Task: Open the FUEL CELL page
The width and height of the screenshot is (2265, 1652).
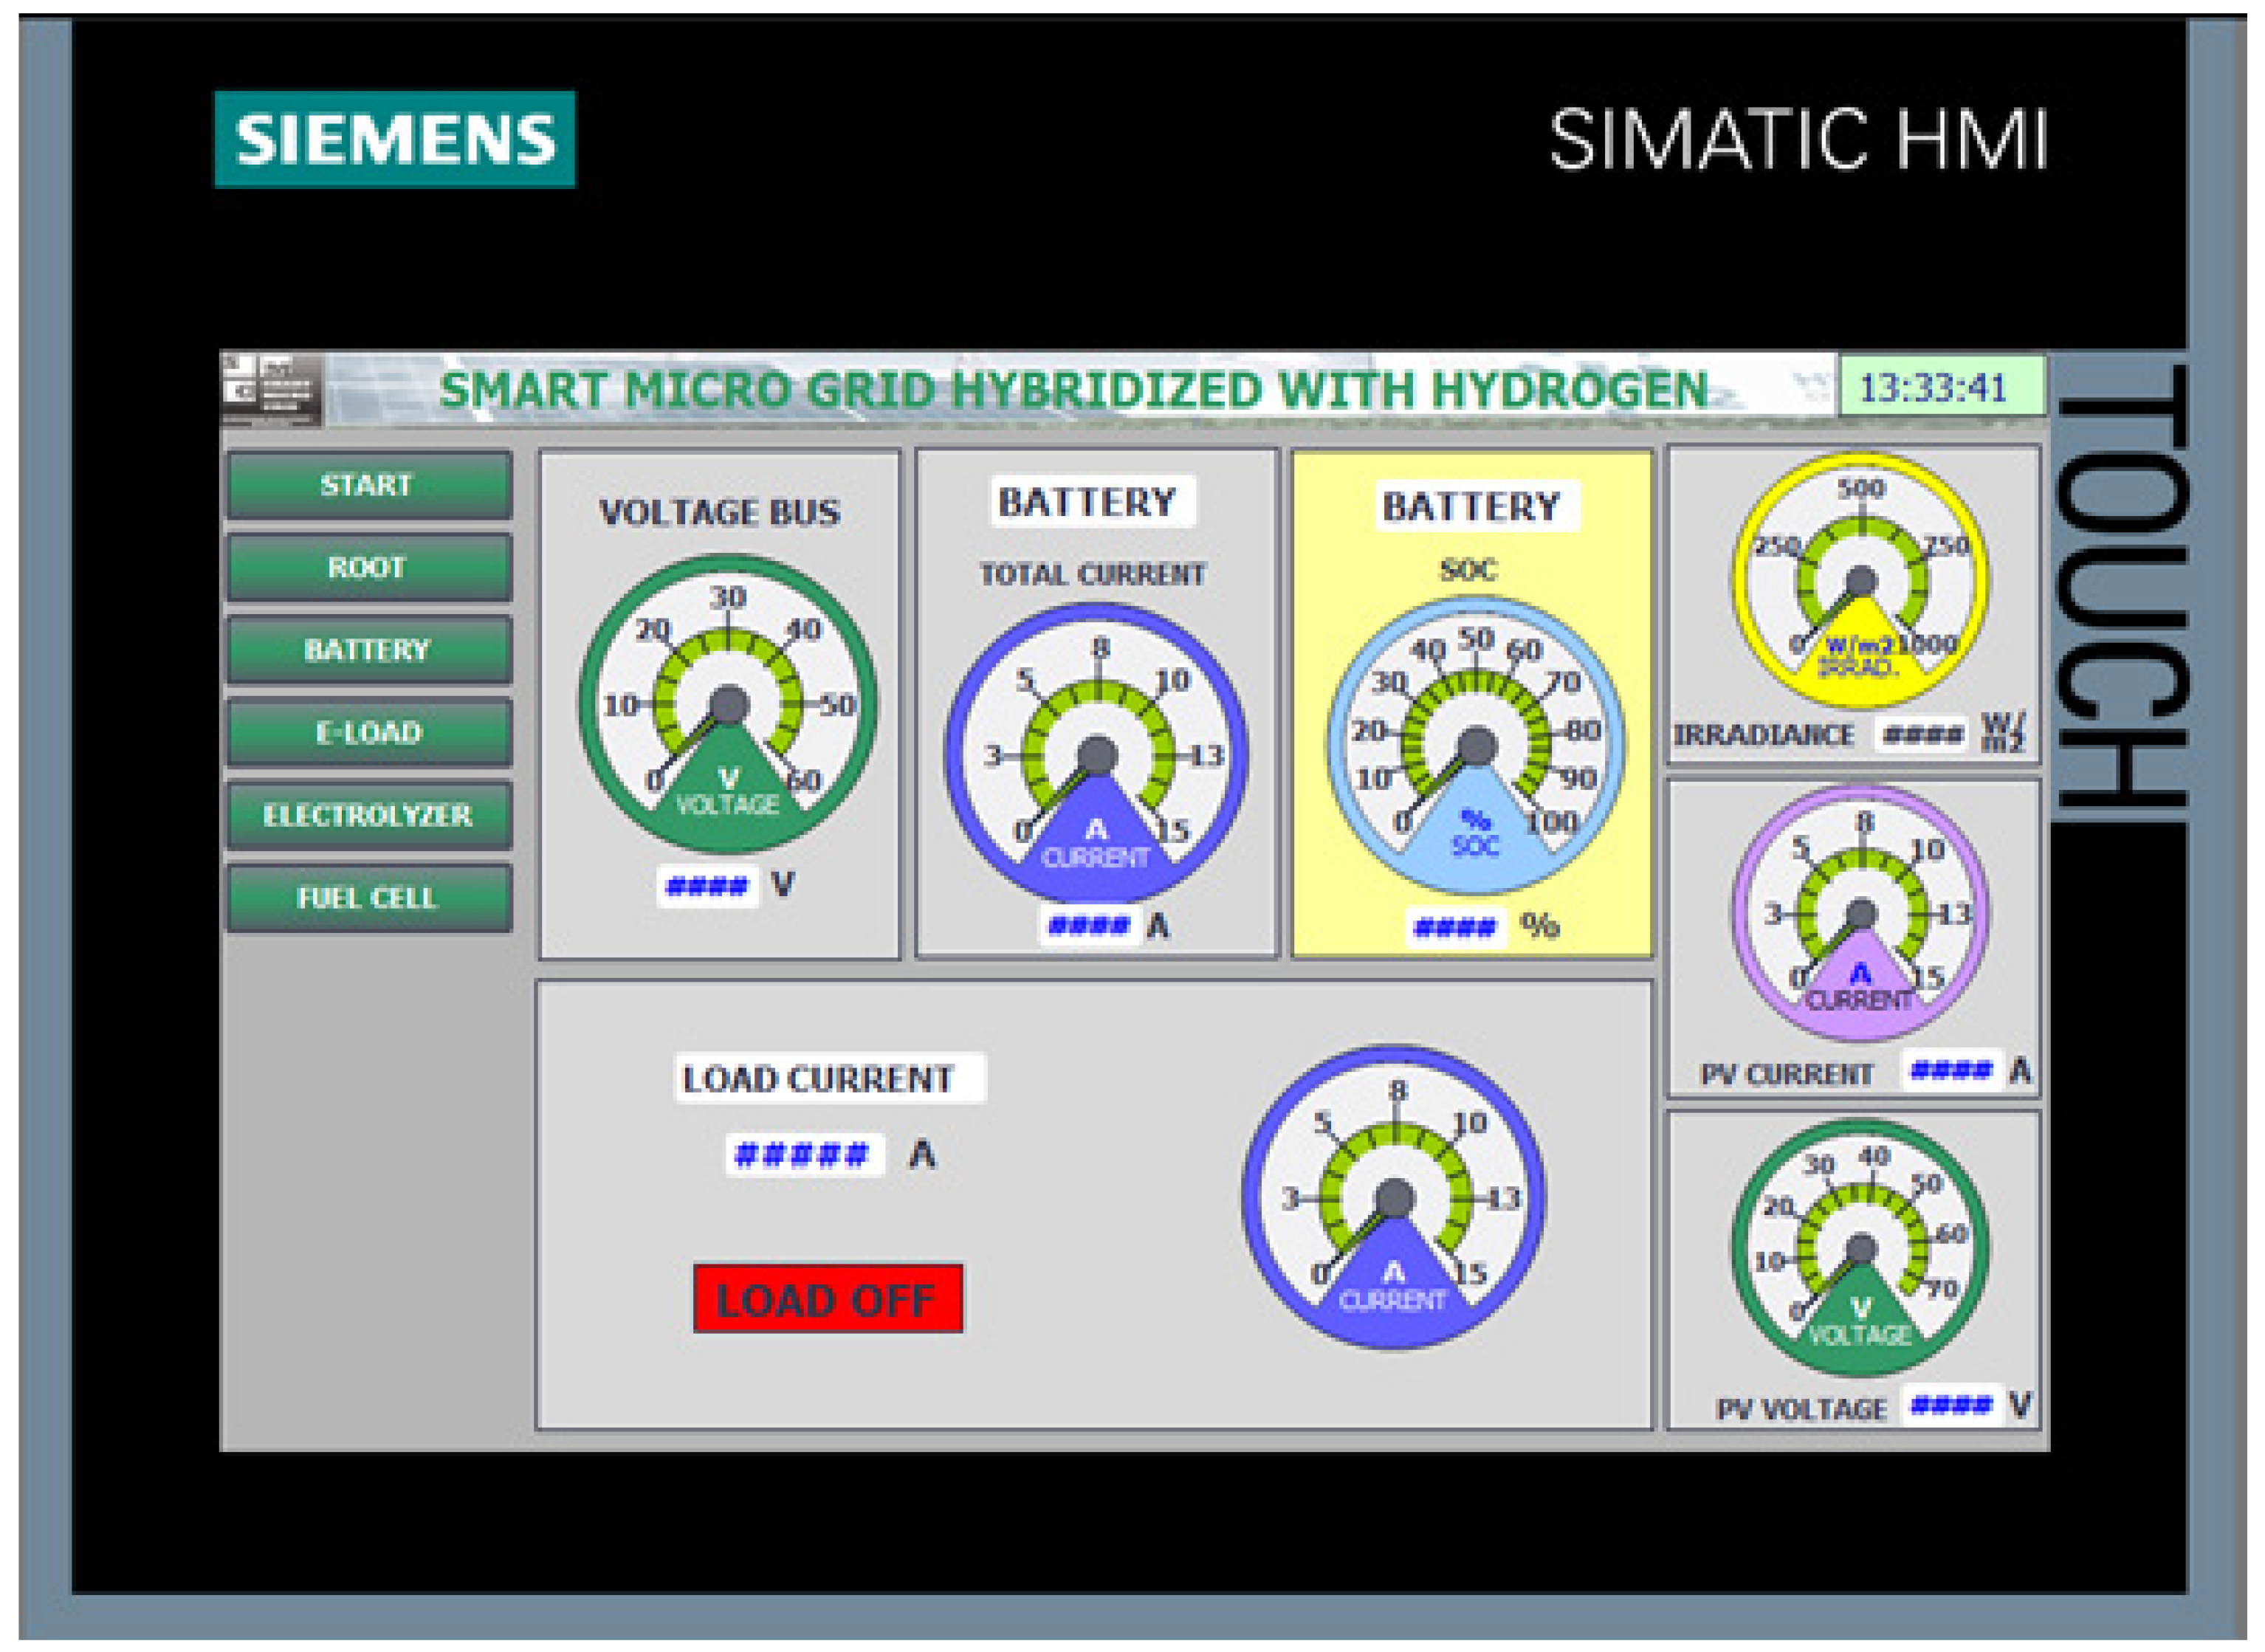Action: pyautogui.click(x=369, y=898)
